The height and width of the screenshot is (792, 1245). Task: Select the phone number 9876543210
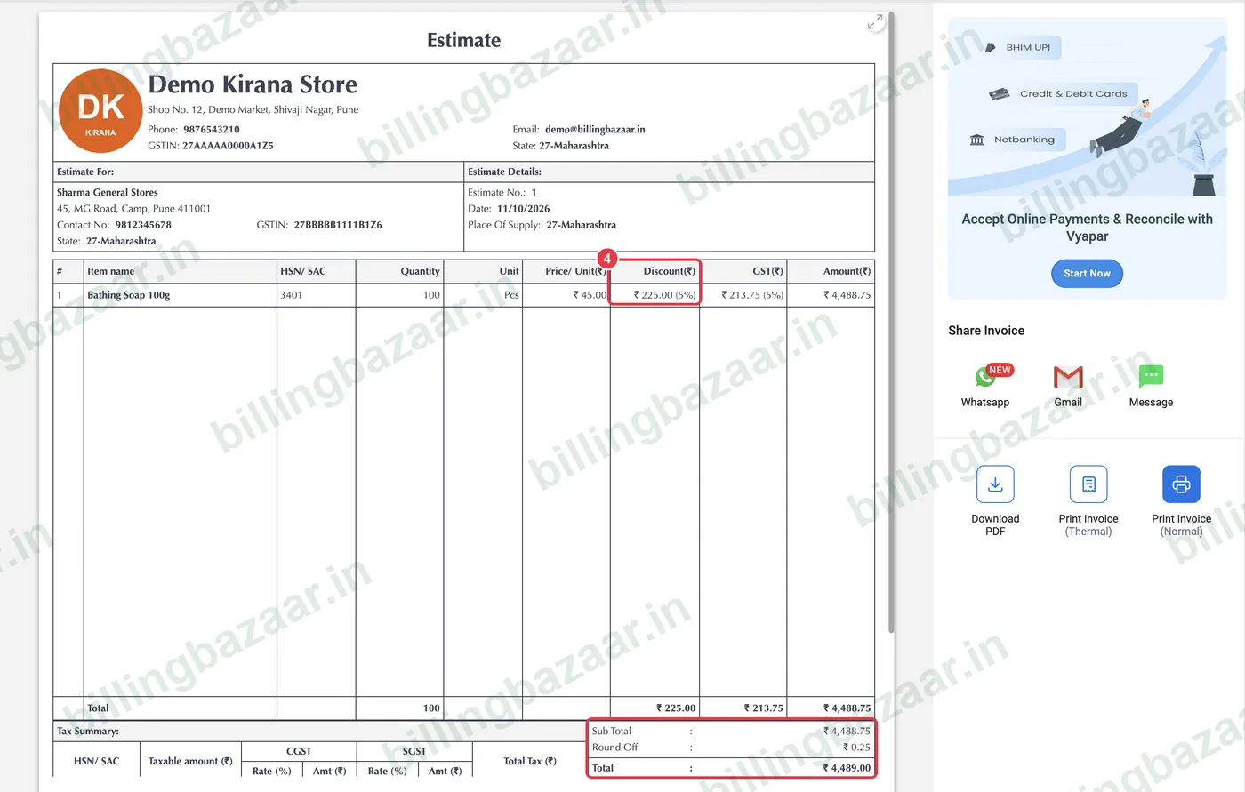pos(212,130)
